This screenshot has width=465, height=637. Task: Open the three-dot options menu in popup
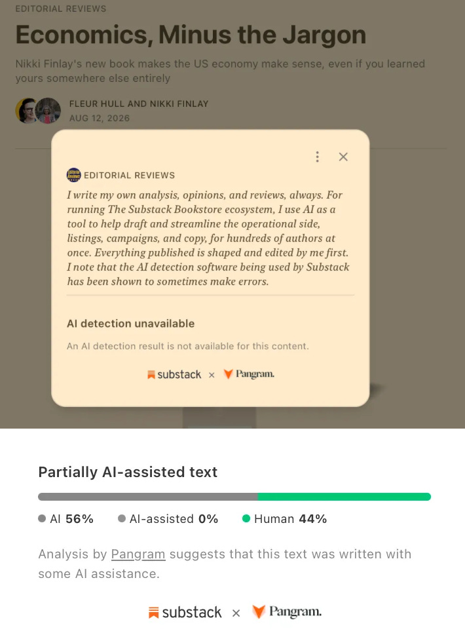pos(317,157)
